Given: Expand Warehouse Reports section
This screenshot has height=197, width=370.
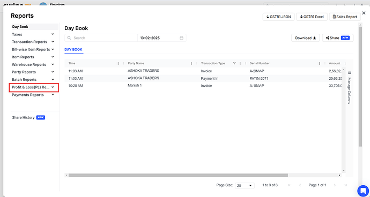Looking at the screenshot, I should (x=33, y=65).
